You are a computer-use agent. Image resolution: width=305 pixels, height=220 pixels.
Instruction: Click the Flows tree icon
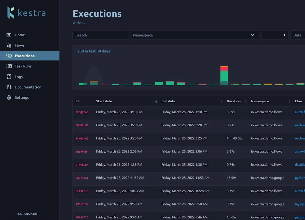point(9,45)
